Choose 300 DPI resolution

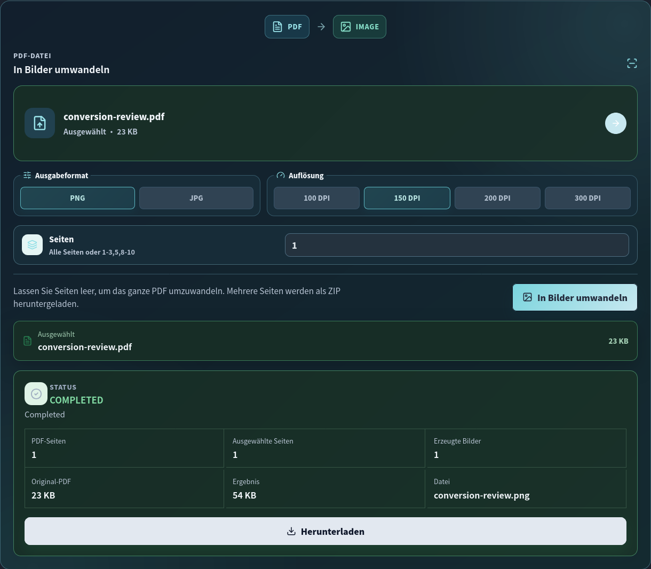tap(588, 198)
